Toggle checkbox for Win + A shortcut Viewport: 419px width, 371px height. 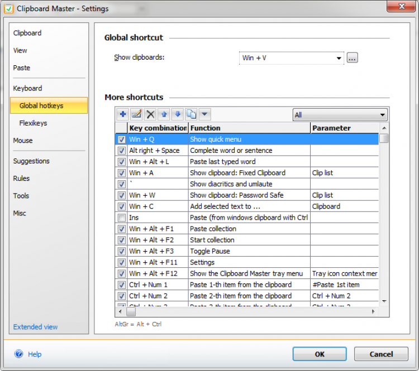coord(122,173)
